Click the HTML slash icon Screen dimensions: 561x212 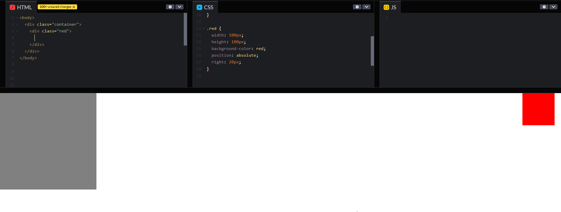click(12, 7)
